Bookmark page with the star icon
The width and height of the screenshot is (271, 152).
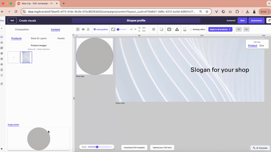tap(207, 11)
